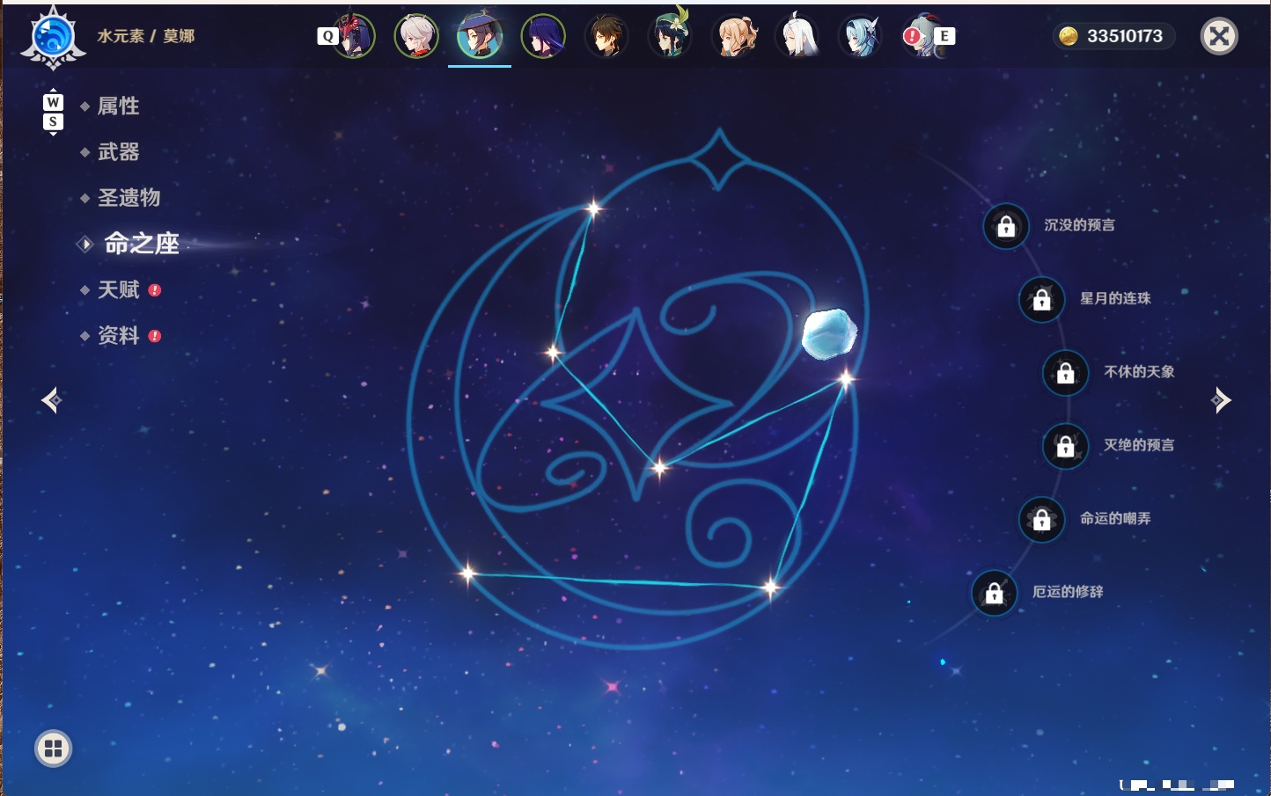Click the Mora balance 33510173
Image resolution: width=1271 pixels, height=796 pixels.
coord(1113,36)
